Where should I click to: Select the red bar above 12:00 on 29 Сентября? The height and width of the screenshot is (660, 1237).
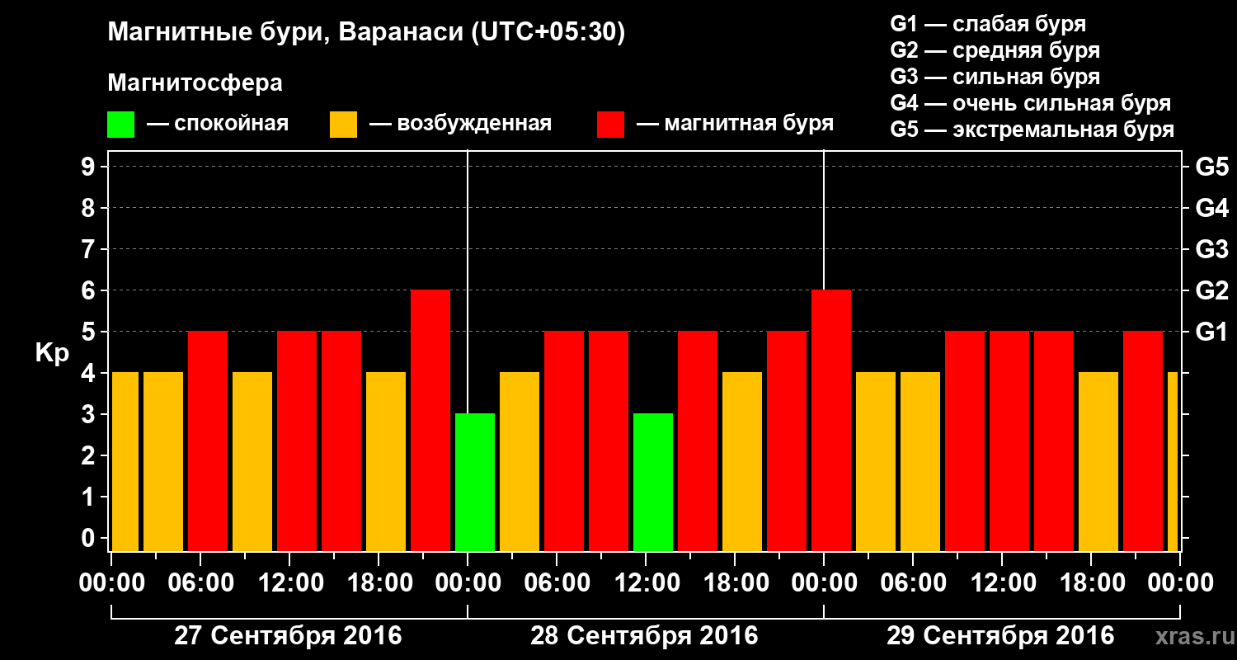pyautogui.click(x=1009, y=441)
